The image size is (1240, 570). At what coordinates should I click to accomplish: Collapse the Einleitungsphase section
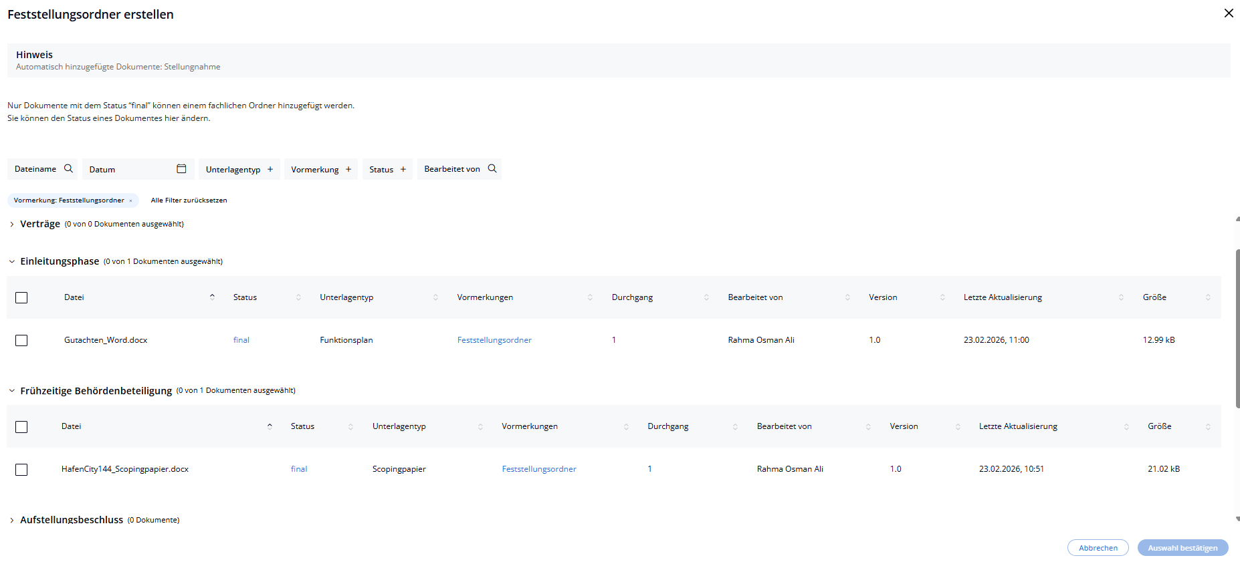[12, 262]
